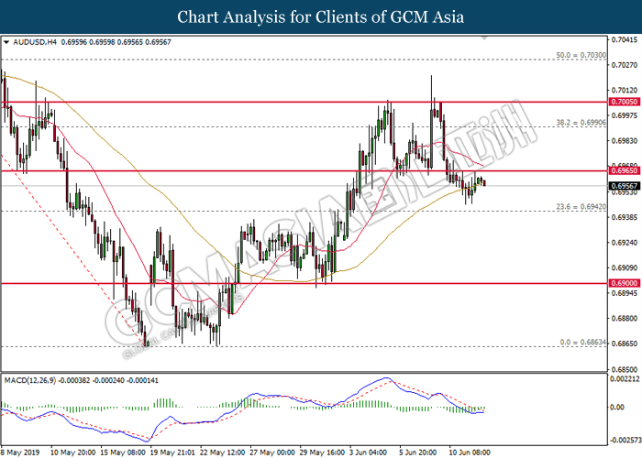Screen dimensions: 642x458
Task: Click the triangle arrow beside AUDUSD,H4
Action: click(6, 42)
